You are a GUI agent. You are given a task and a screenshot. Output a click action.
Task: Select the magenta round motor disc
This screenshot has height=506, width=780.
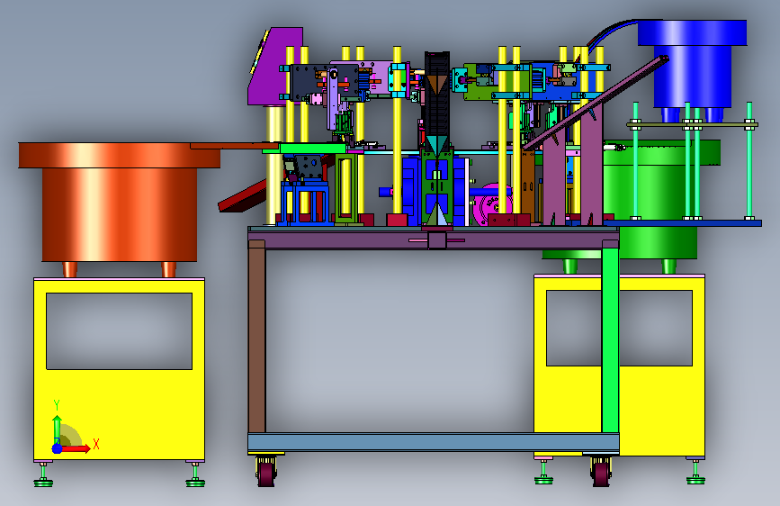click(x=490, y=204)
